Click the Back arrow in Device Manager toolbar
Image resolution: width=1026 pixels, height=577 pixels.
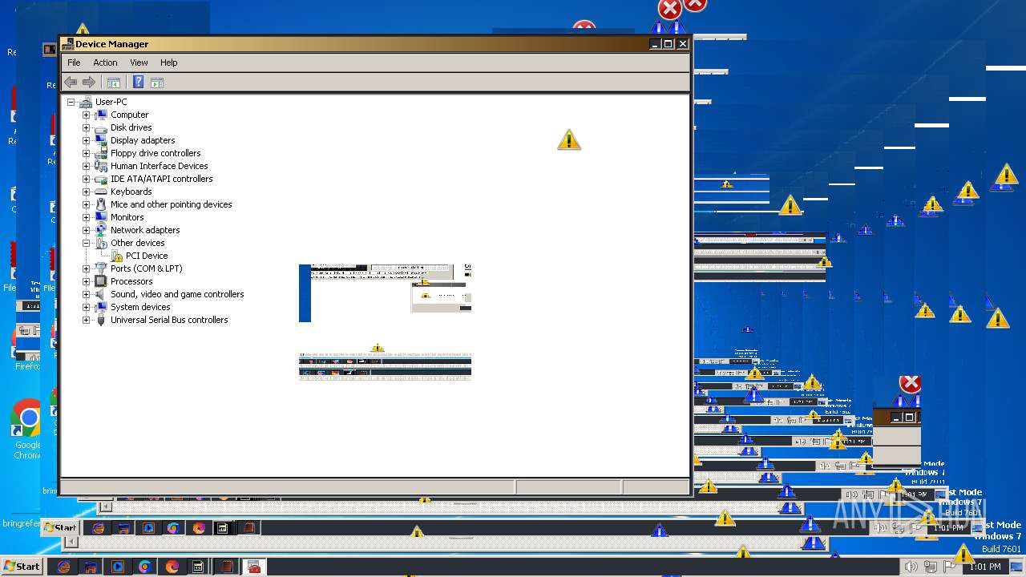pos(71,83)
